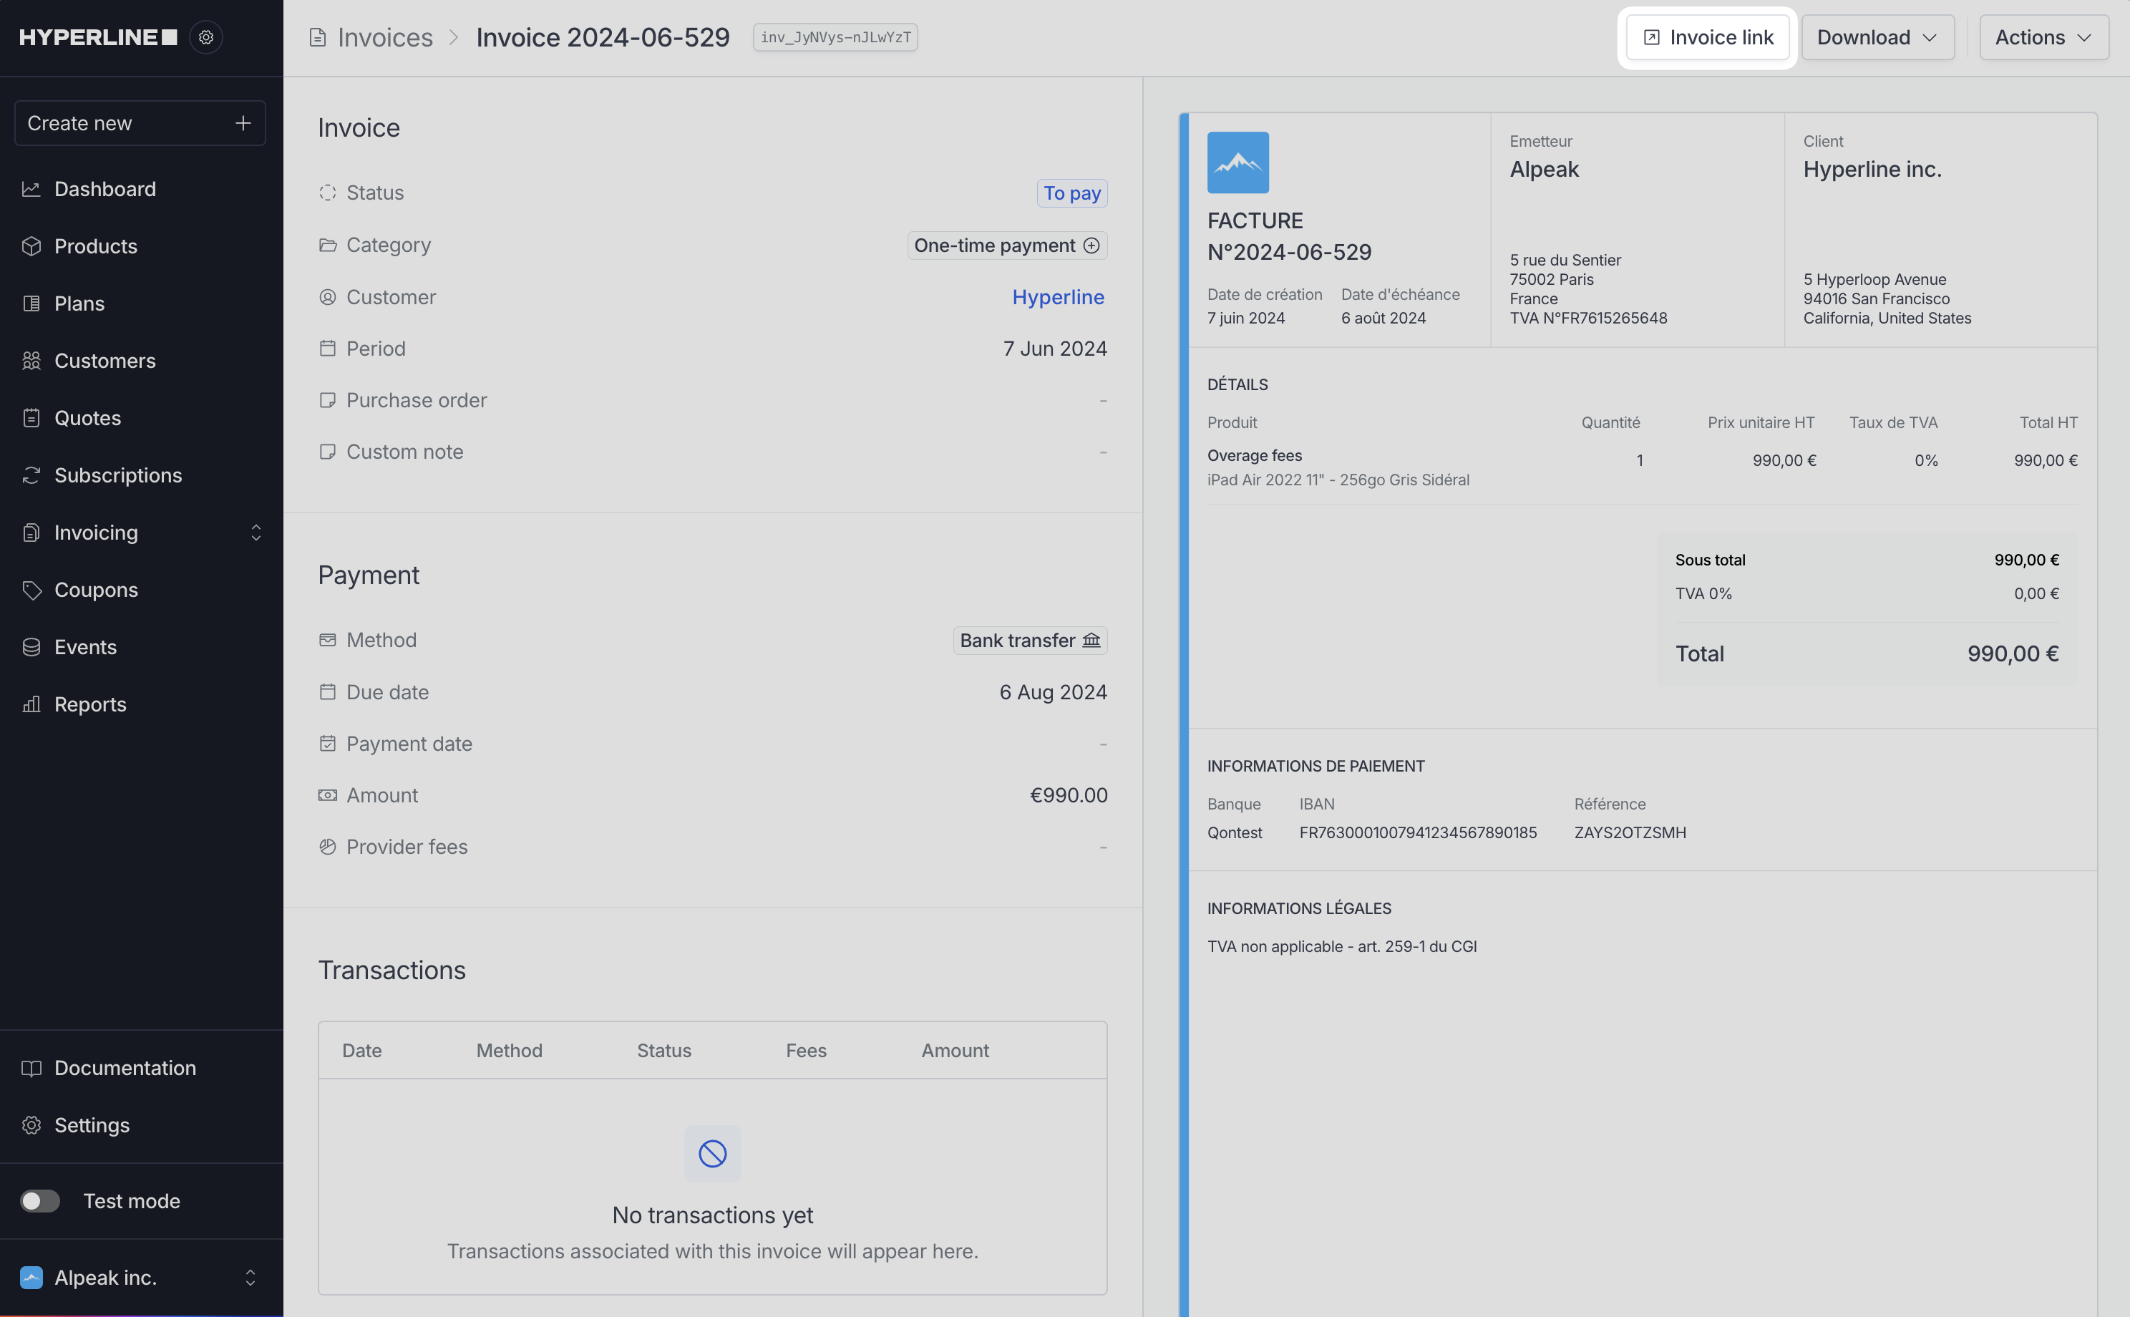The height and width of the screenshot is (1317, 2130).
Task: Click the Custom note icon
Action: [327, 451]
